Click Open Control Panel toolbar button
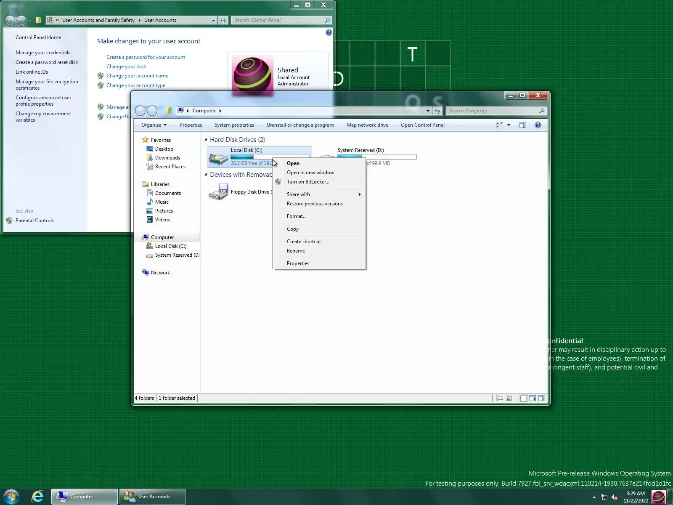This screenshot has width=673, height=505. [423, 125]
